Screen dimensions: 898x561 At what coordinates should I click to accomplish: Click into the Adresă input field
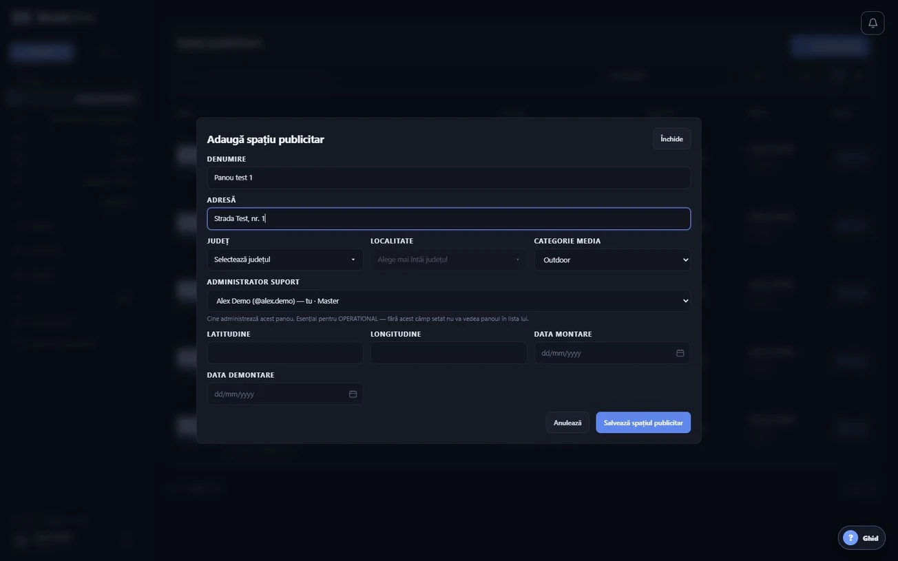coord(449,219)
